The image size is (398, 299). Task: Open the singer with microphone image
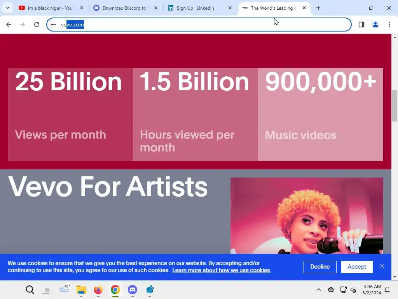307,216
